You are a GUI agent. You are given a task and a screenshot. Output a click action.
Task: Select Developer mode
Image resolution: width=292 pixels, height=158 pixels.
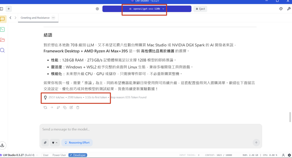pos(78,155)
